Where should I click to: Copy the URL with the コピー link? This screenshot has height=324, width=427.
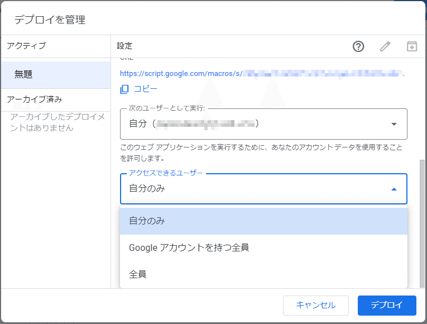click(146, 89)
